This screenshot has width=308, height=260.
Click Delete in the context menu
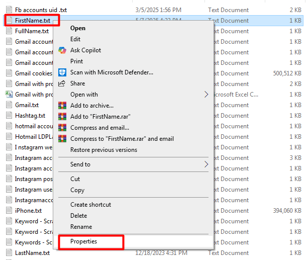[x=78, y=216]
